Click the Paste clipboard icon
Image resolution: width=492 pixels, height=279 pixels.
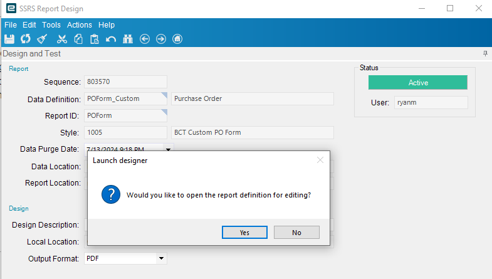tap(95, 39)
